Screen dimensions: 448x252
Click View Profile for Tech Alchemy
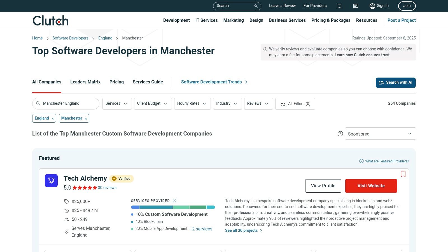(323, 186)
